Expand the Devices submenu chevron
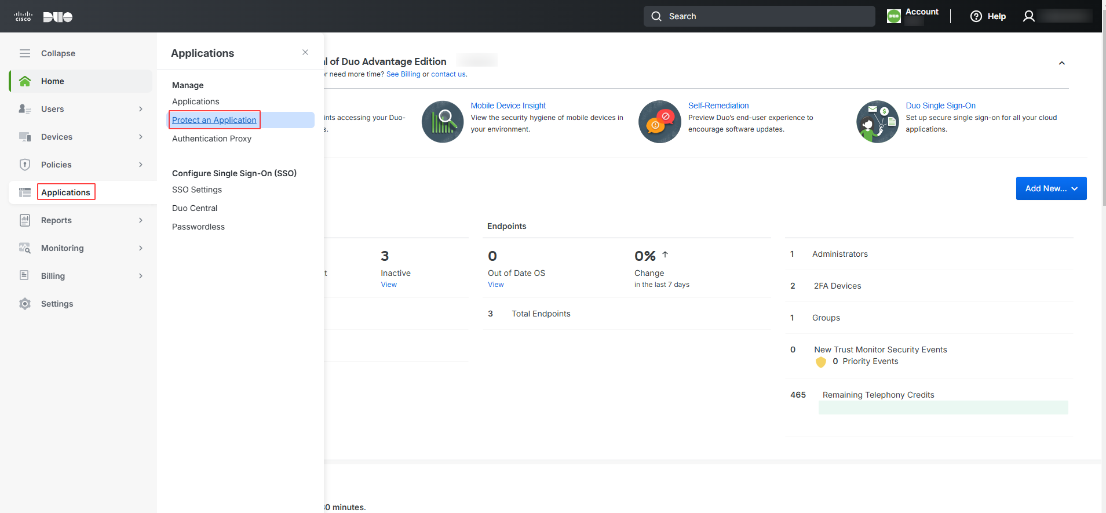This screenshot has height=513, width=1106. (x=141, y=137)
